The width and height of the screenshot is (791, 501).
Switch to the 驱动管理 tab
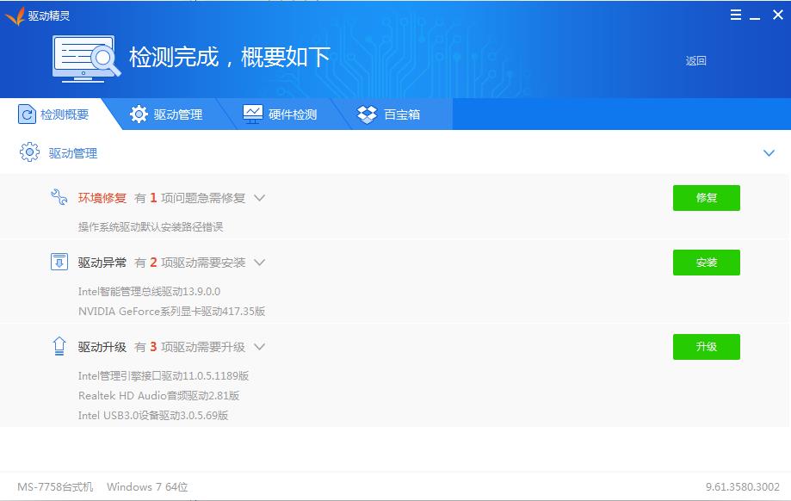tap(167, 114)
